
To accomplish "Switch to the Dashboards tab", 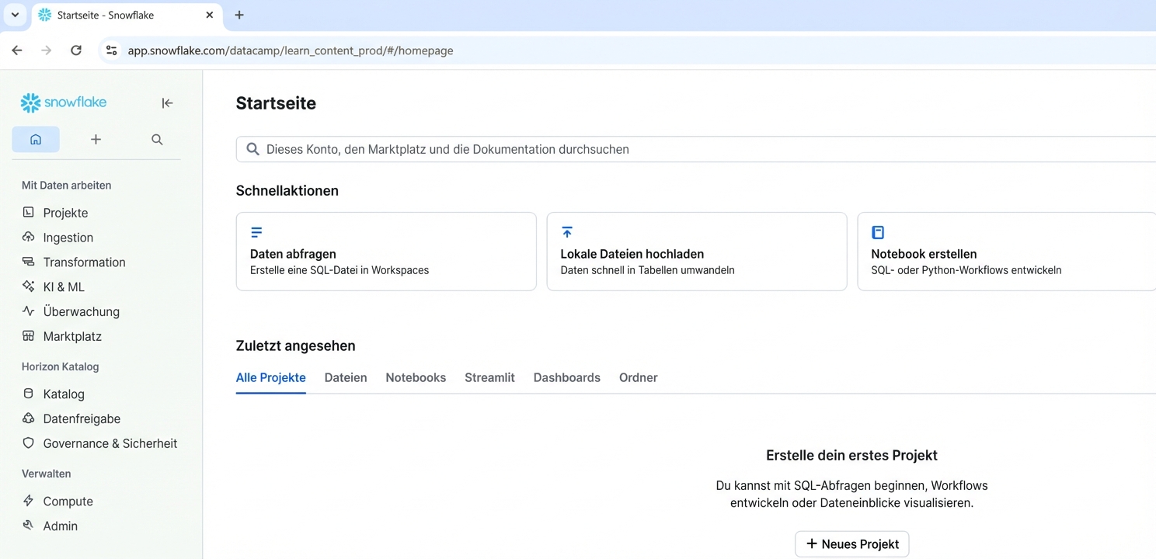I will point(566,377).
